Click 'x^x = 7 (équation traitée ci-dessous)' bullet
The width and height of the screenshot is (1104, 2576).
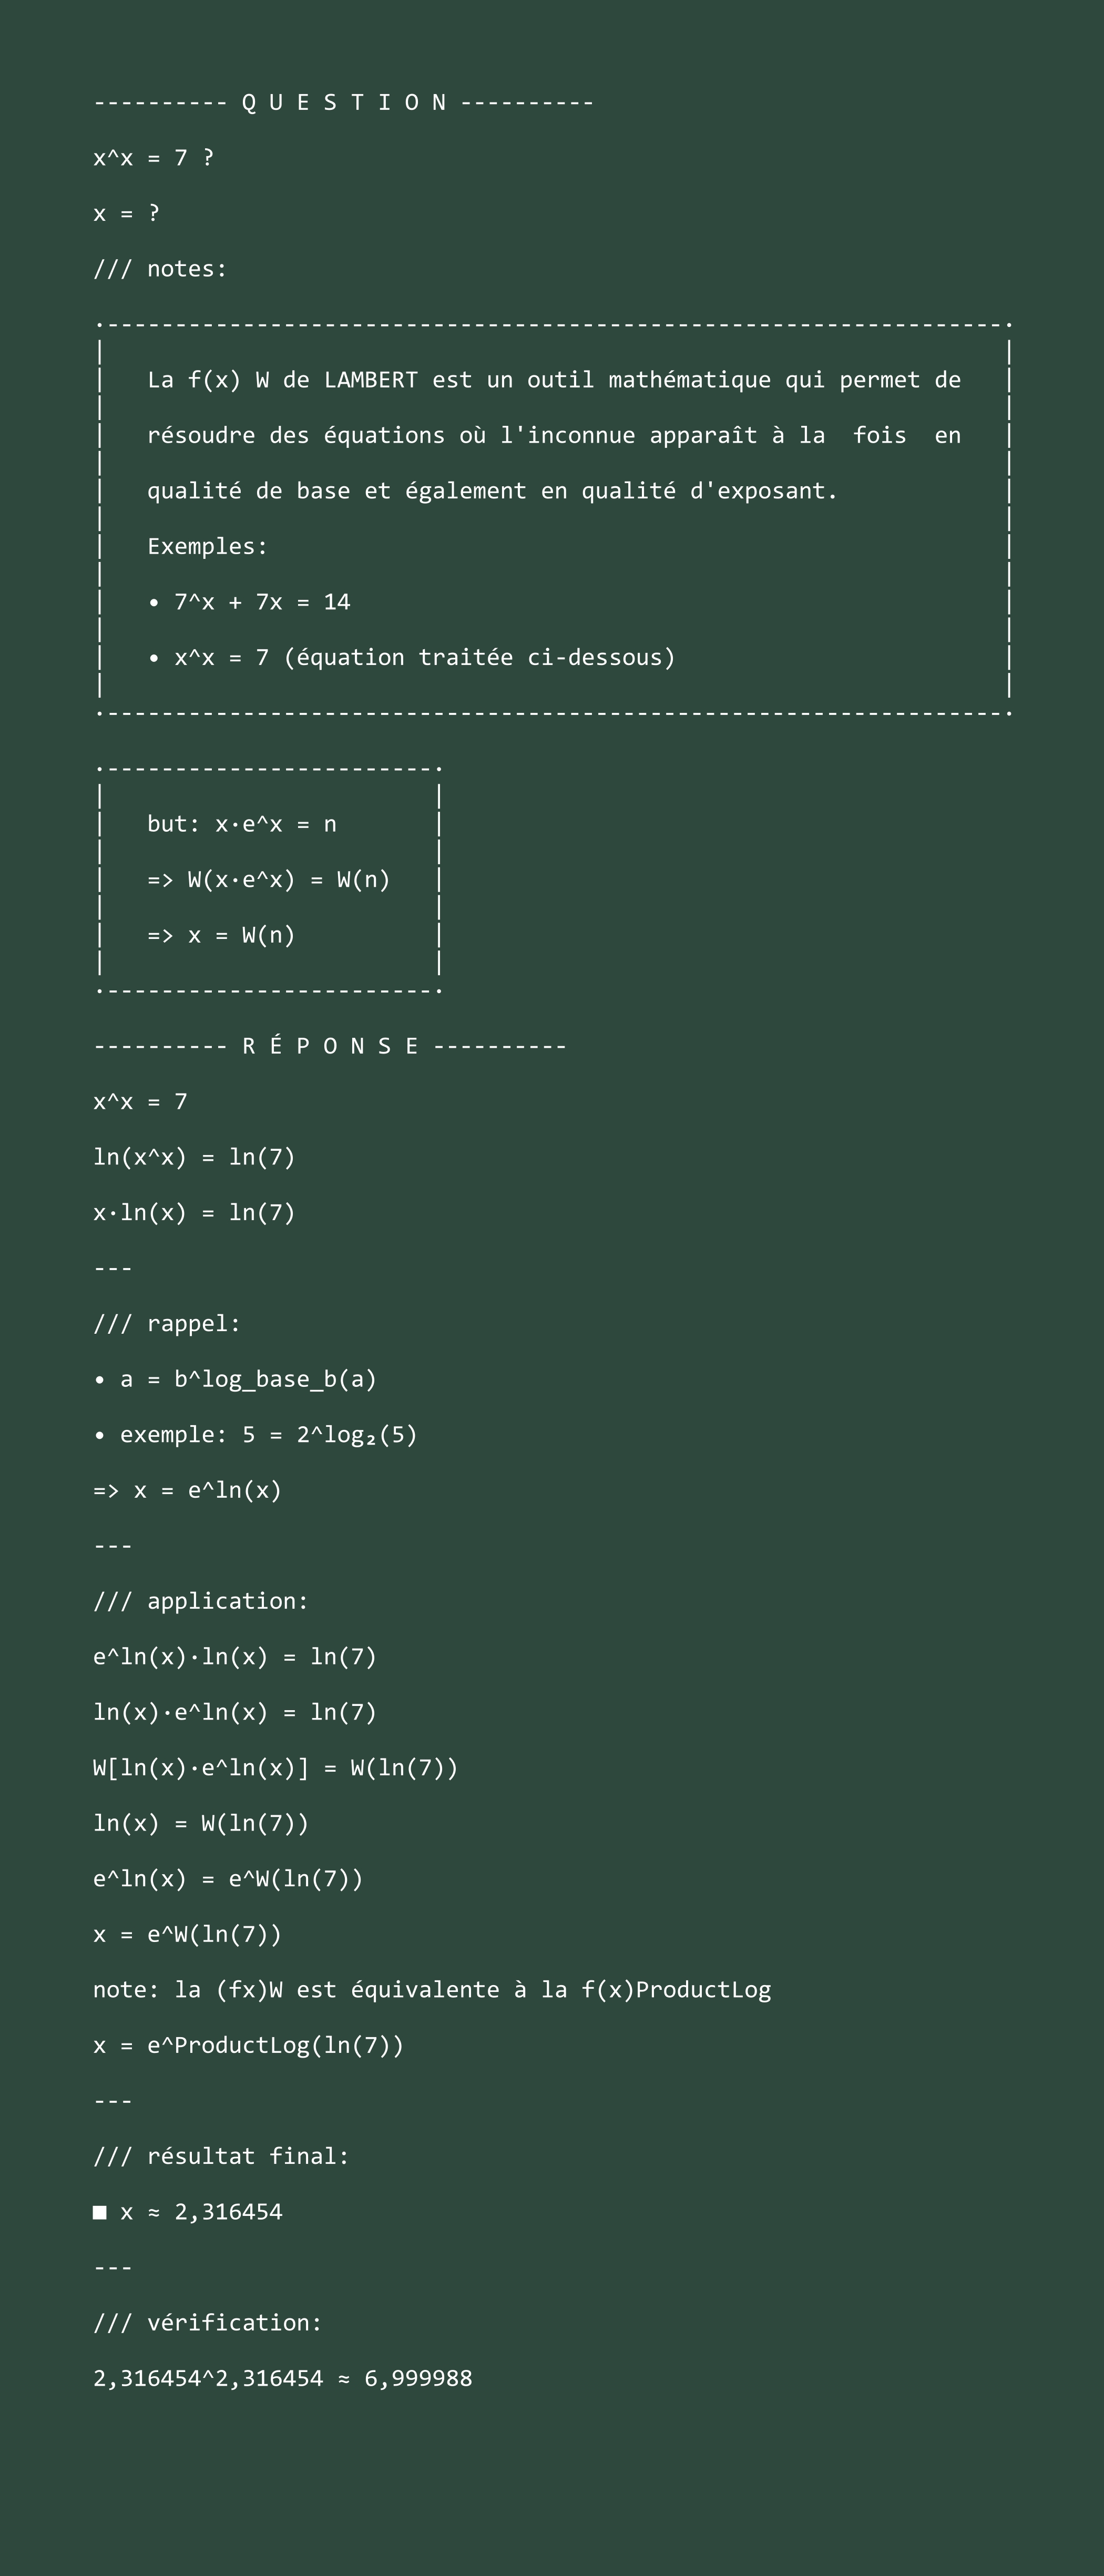click(x=411, y=657)
